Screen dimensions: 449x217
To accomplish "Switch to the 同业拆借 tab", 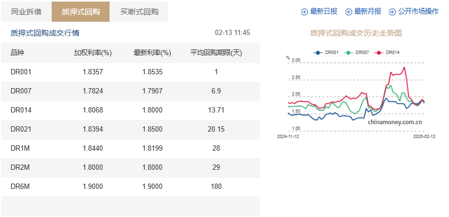I will click(26, 11).
